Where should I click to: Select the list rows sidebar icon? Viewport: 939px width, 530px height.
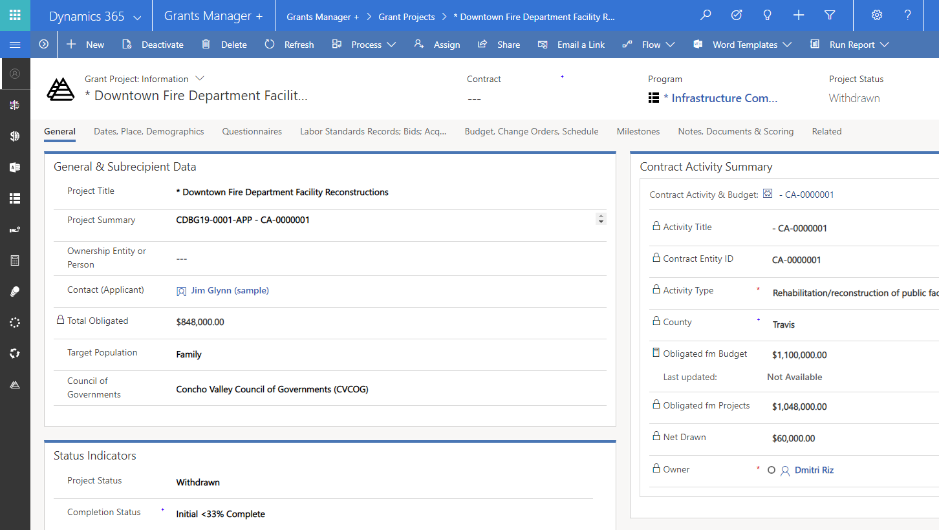pos(15,198)
